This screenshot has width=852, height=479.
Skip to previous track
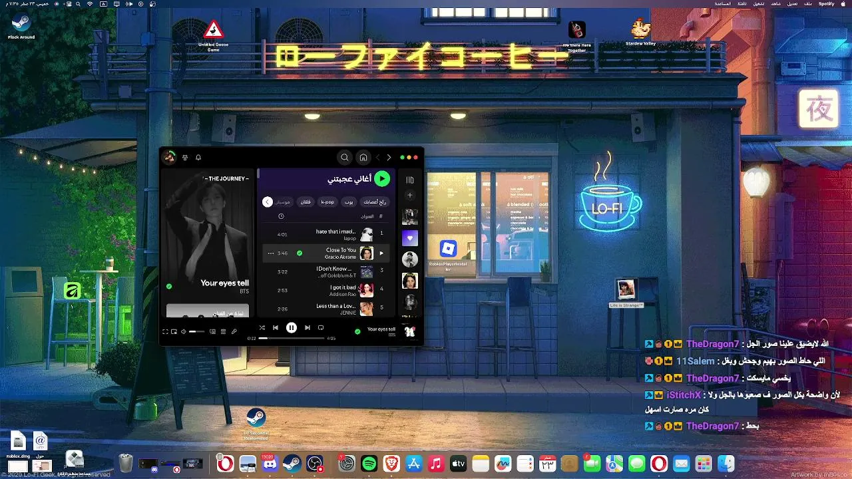276,327
